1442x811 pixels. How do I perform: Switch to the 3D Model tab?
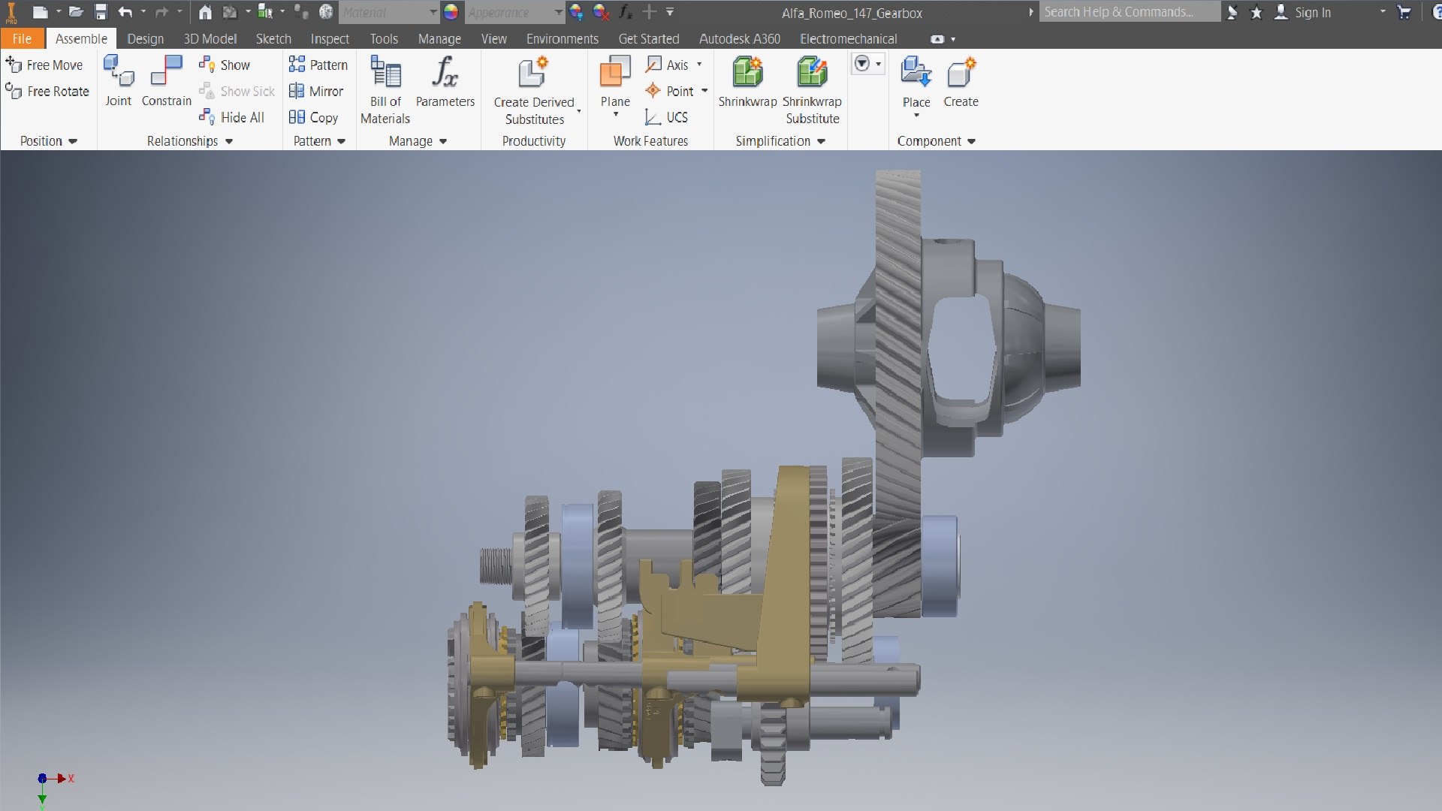[x=210, y=39]
